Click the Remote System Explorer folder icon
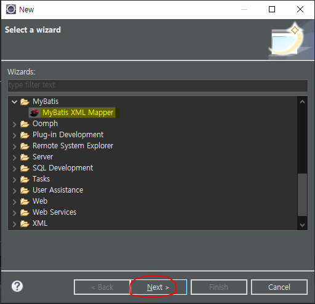Screen dimensions: 315x304 [x=25, y=146]
